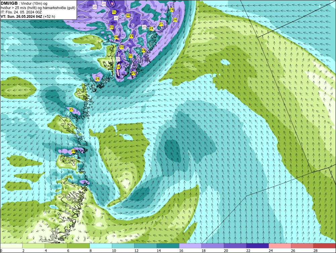Click the legend scale value 0
Screen dimensions: 336x253
point(1,251)
